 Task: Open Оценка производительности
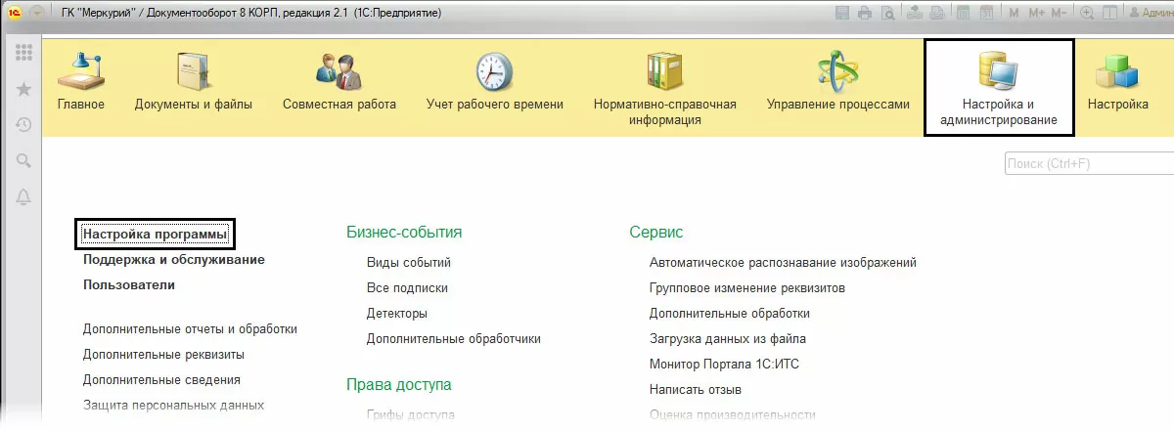(x=733, y=414)
